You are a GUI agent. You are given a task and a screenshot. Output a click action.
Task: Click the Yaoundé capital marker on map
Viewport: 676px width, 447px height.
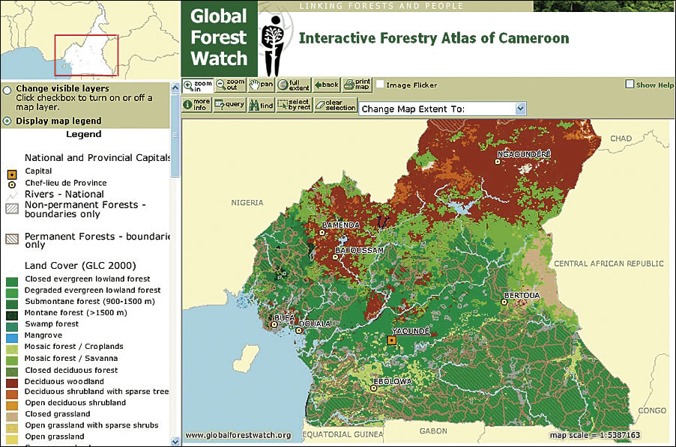391,340
